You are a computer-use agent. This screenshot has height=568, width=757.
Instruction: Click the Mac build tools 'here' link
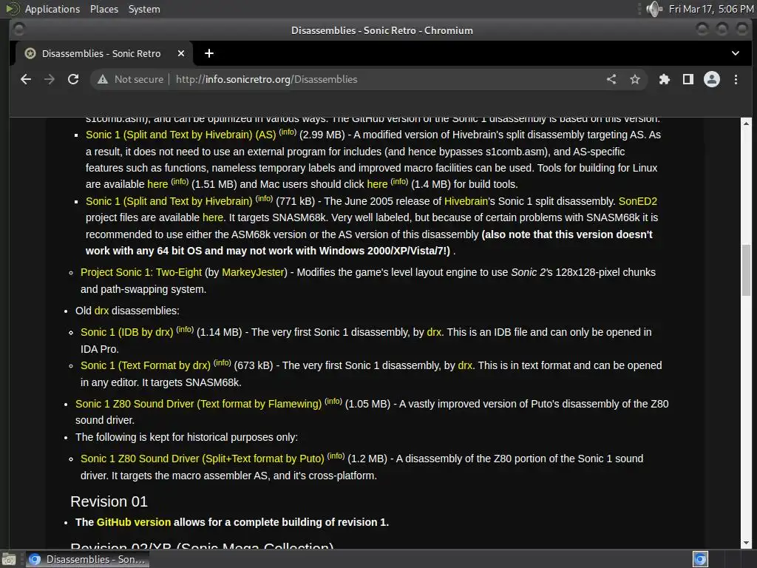tap(377, 184)
